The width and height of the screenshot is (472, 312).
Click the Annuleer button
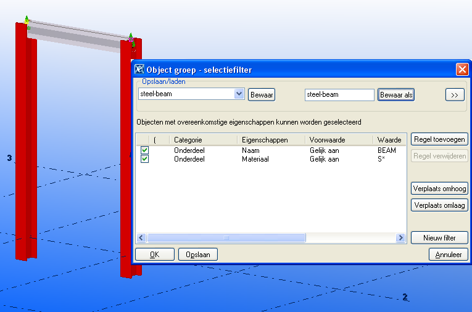(448, 254)
